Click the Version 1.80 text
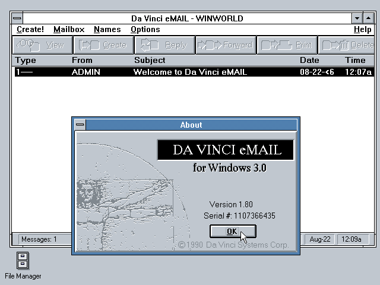This screenshot has height=285, width=380. pos(231,204)
